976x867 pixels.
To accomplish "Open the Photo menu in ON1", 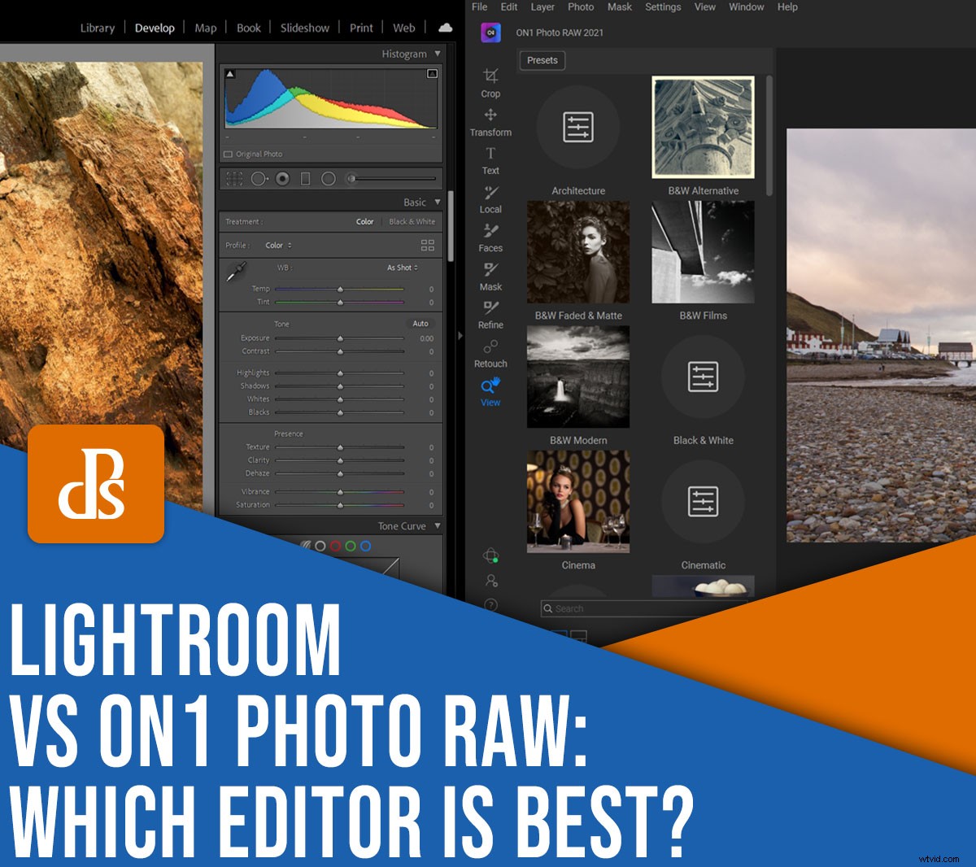I will point(581,7).
